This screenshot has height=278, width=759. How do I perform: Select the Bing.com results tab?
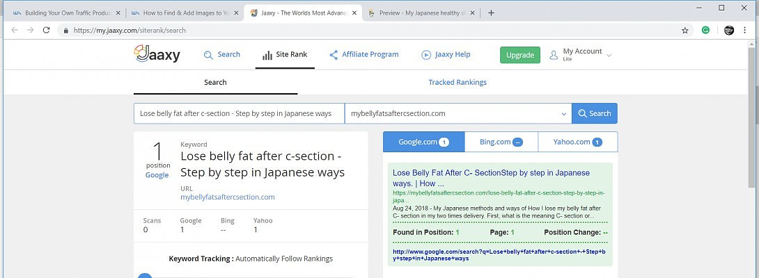tap(501, 142)
